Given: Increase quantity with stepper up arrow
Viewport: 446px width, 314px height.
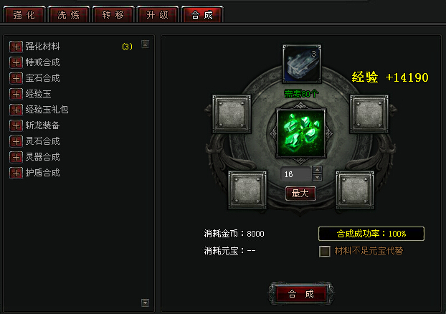Looking at the screenshot, I should click(318, 170).
